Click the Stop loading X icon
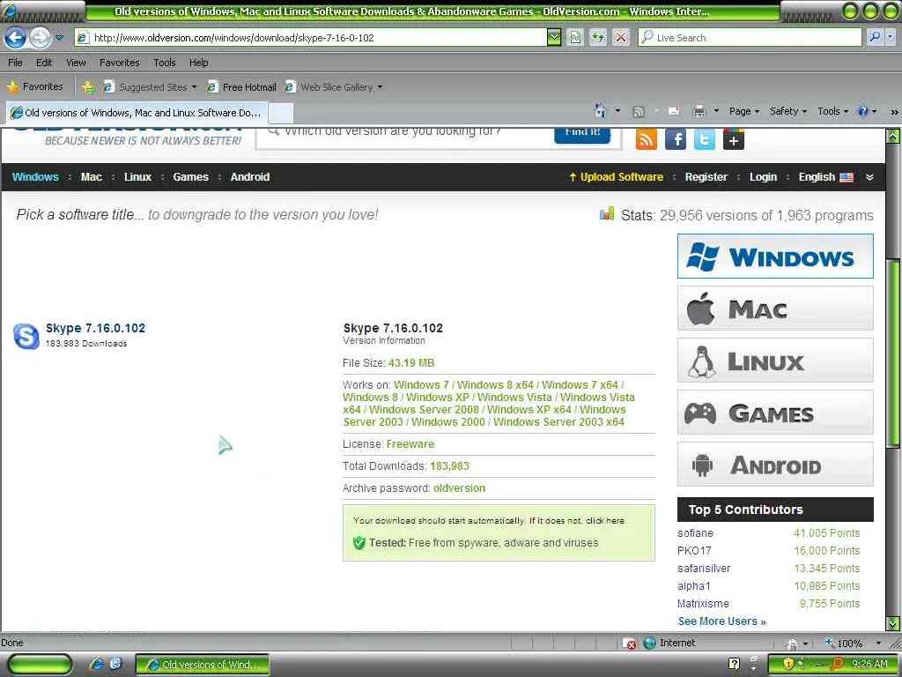The image size is (902, 677). (621, 38)
